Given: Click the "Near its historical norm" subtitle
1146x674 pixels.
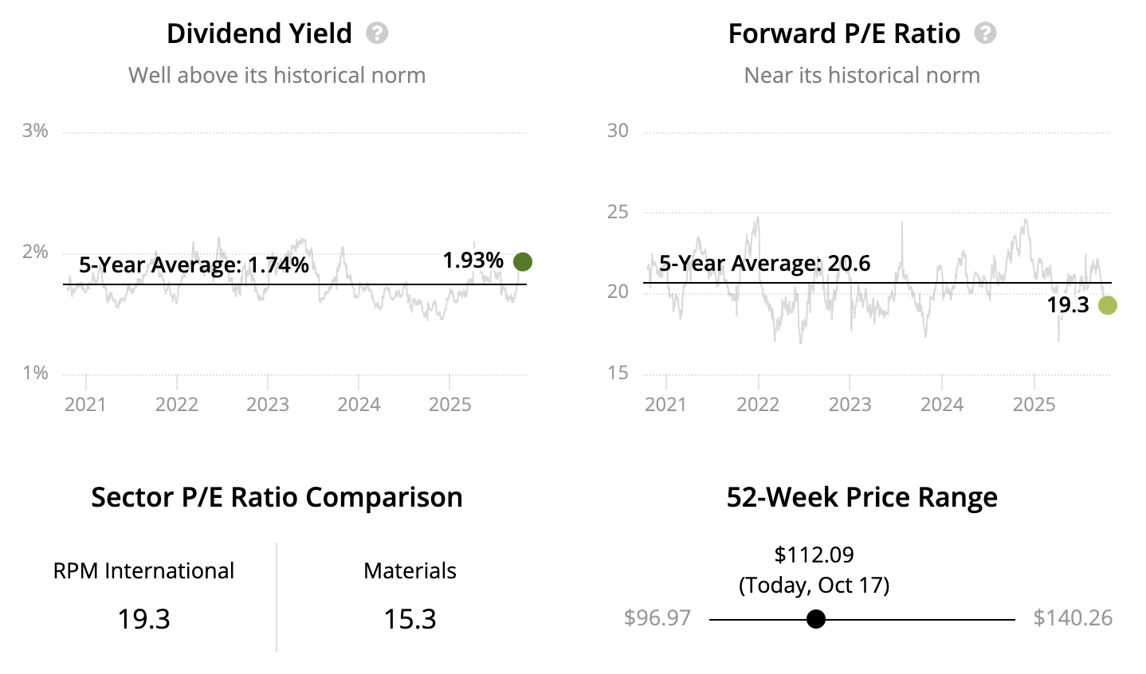Looking at the screenshot, I should coord(861,75).
